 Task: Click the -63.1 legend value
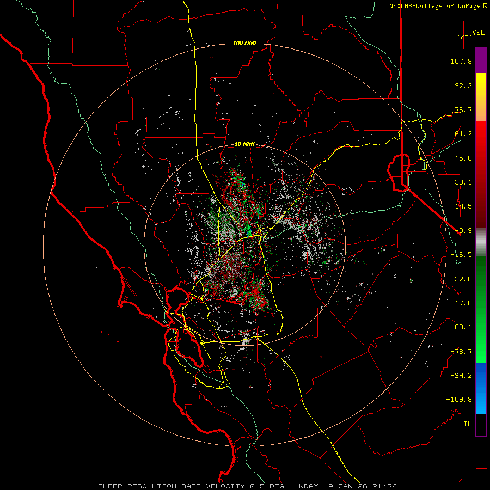pyautogui.click(x=461, y=327)
